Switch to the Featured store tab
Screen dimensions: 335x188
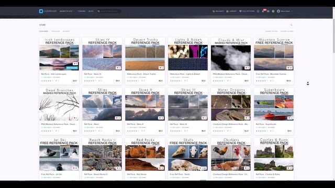pos(43,31)
